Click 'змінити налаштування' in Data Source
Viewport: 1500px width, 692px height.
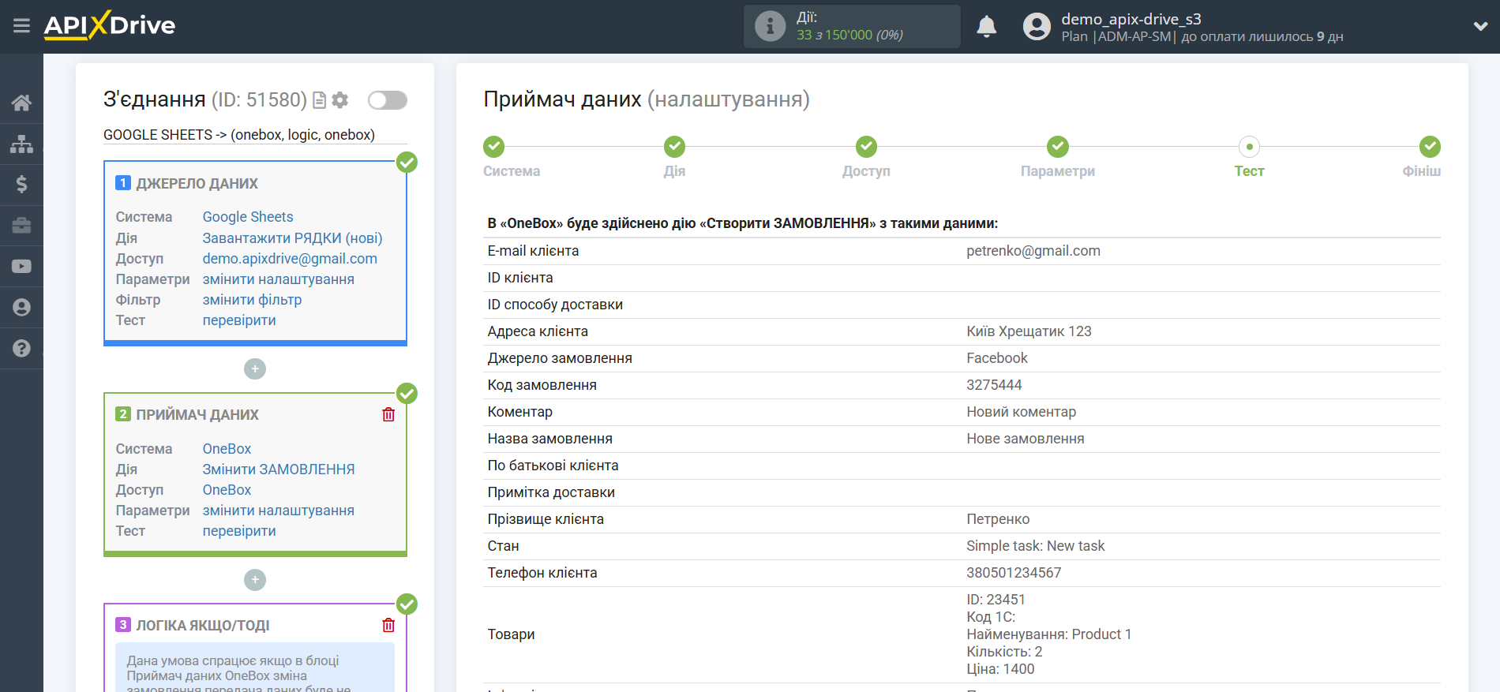tap(279, 279)
